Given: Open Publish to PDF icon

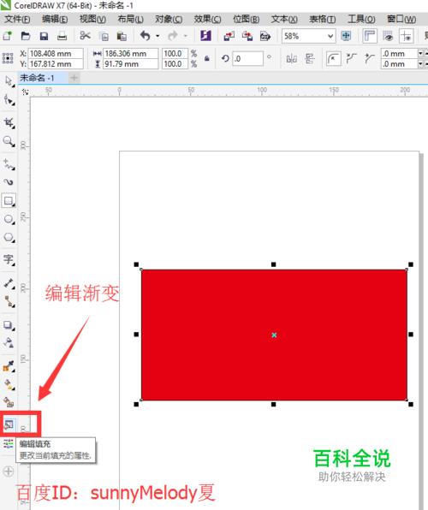Looking at the screenshot, I should [265, 36].
